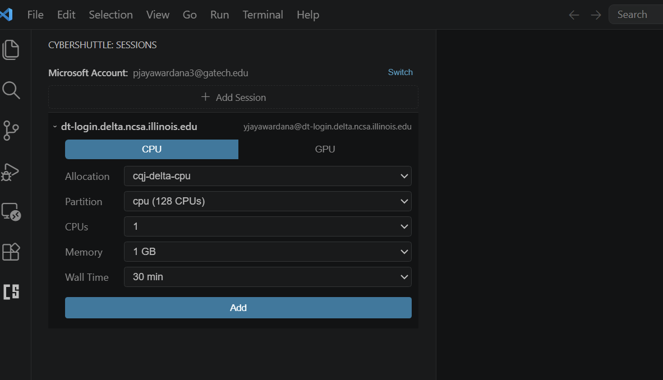The width and height of the screenshot is (663, 380).
Task: Click the pjayawardana3@gatech.edu account text
Action: coord(191,73)
